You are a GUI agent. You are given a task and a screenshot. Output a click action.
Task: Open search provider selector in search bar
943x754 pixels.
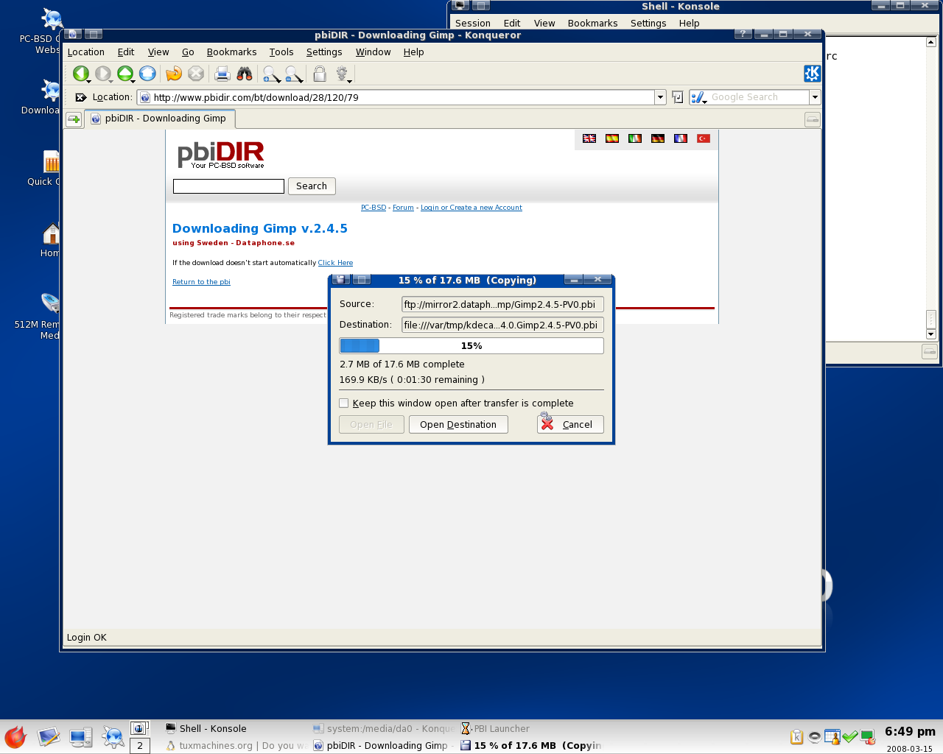(x=698, y=97)
